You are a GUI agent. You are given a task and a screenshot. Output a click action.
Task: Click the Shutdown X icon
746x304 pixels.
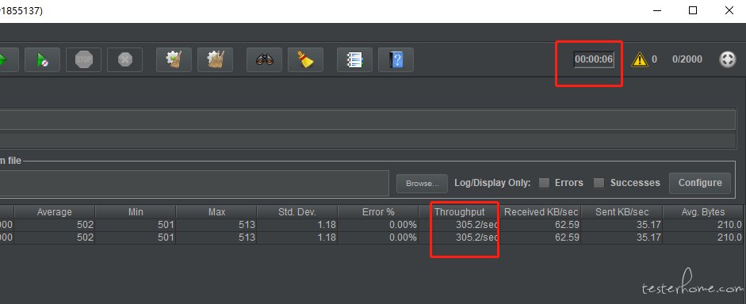pos(124,59)
